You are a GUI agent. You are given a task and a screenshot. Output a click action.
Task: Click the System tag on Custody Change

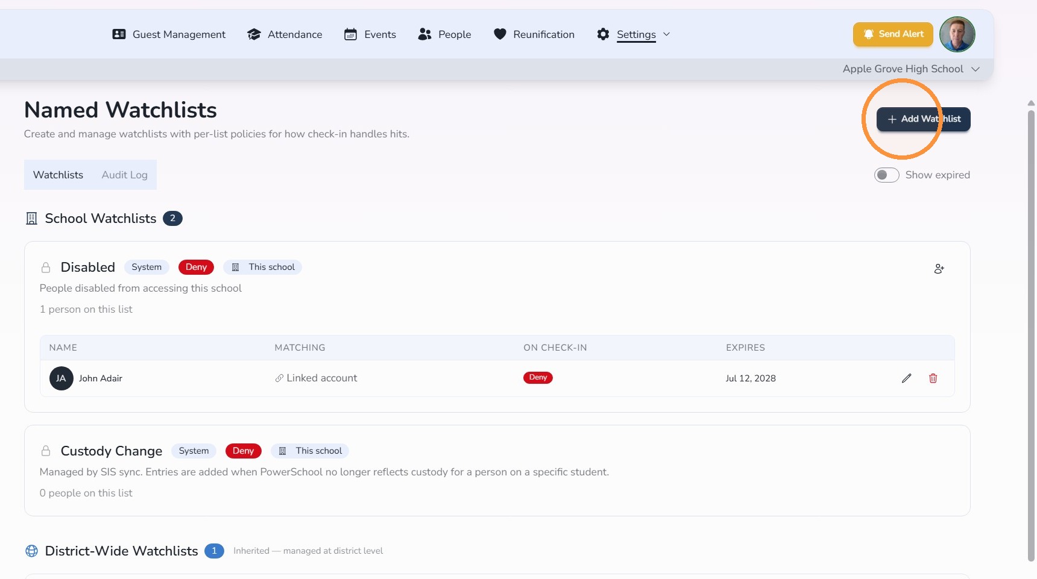194,451
